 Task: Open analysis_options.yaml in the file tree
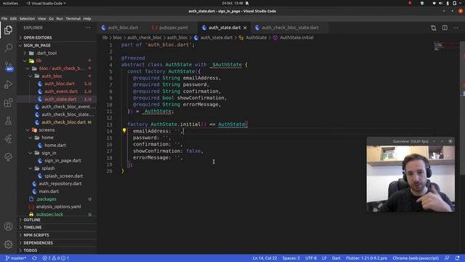(57, 207)
